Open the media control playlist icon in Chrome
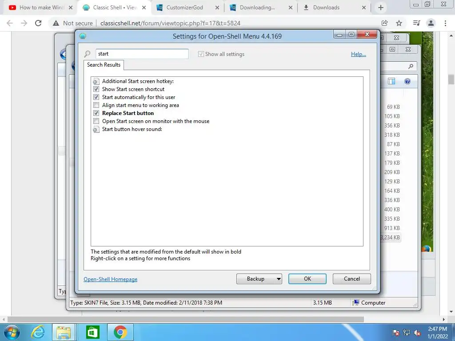The image size is (455, 341). (416, 23)
